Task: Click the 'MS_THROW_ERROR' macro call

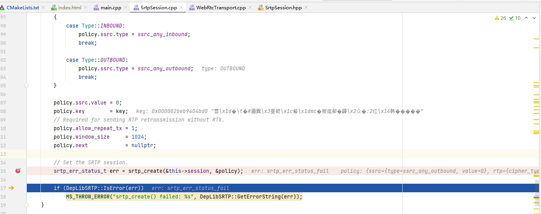Action: coord(88,197)
